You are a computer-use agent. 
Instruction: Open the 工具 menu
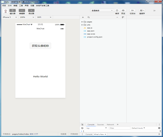tap(21, 6)
